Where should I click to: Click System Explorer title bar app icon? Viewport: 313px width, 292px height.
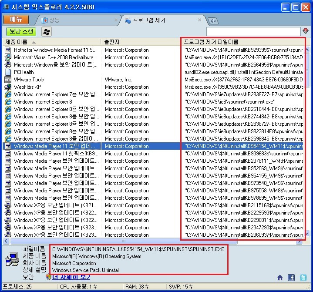tap(7, 7)
